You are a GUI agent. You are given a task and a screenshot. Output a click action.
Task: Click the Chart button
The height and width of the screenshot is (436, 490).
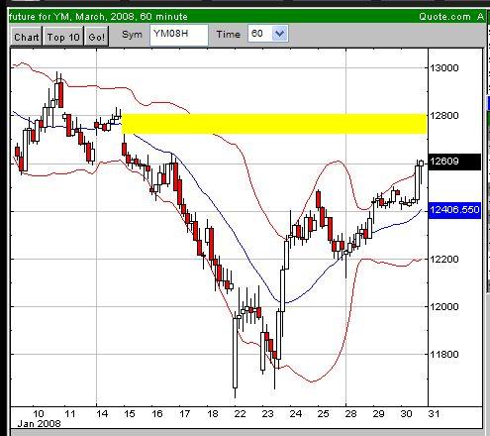point(26,37)
